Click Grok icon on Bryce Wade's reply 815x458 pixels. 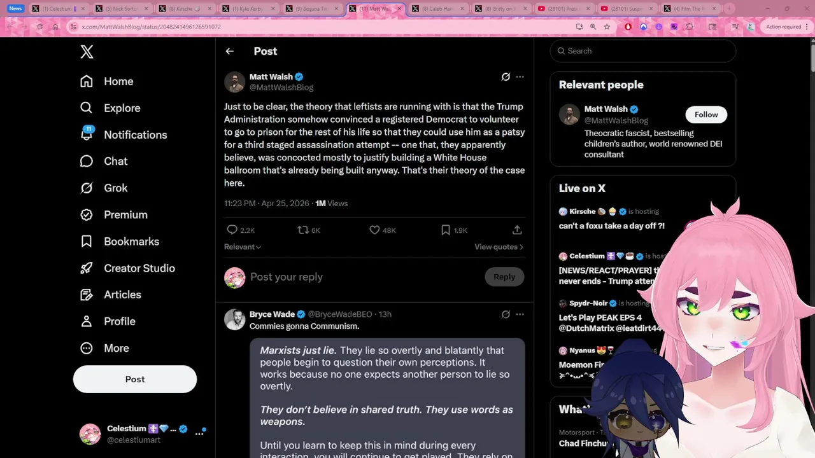coord(506,314)
